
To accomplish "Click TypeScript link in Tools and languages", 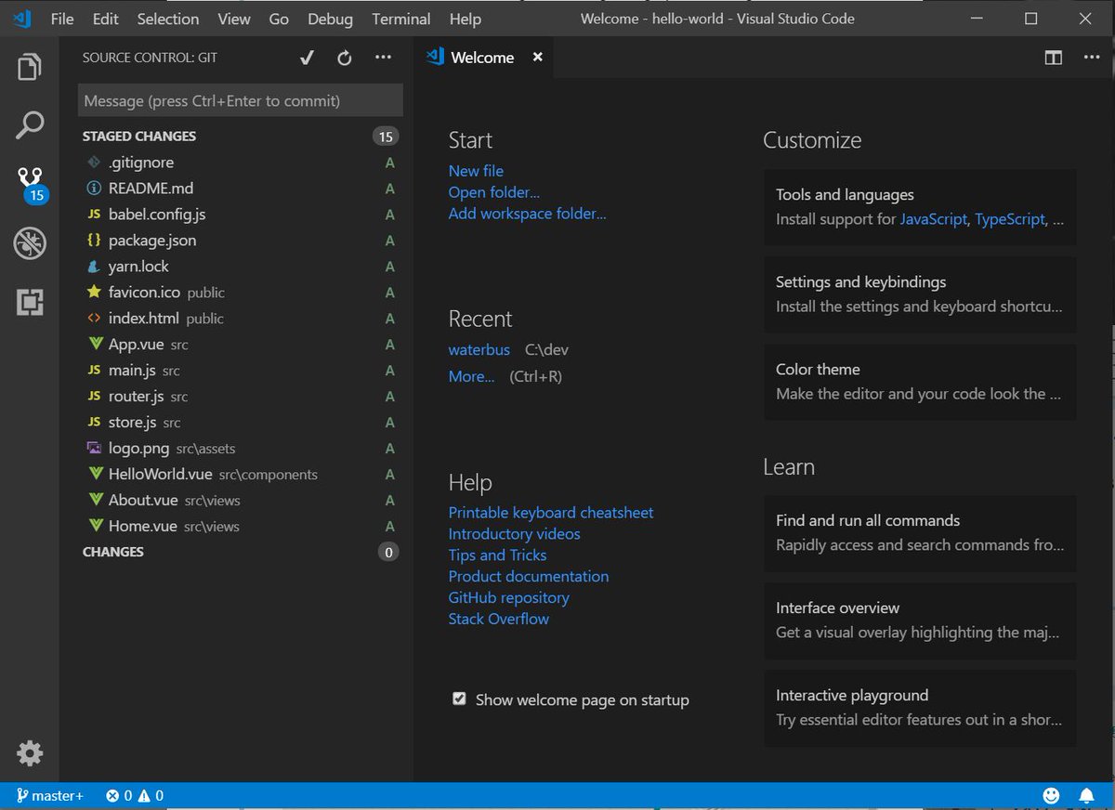I will click(x=1010, y=220).
